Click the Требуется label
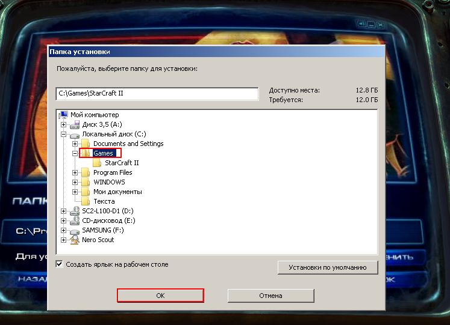450x325 pixels. 286,100
